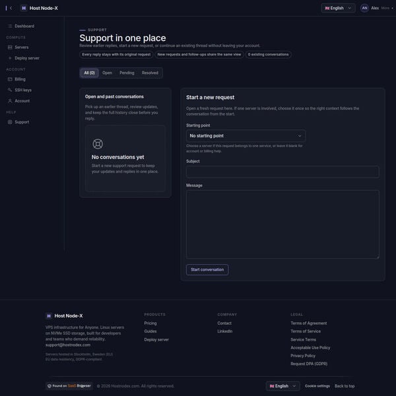Image resolution: width=396 pixels, height=396 pixels.
Task: Open the footer Guides link
Action: click(150, 331)
